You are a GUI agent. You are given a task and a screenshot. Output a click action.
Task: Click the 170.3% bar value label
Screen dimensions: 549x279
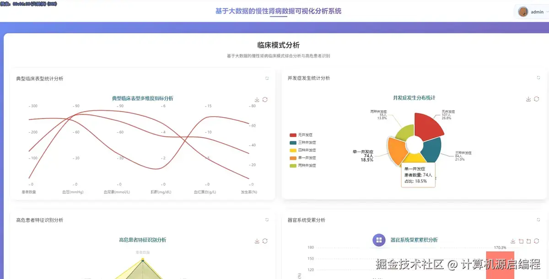(500, 248)
